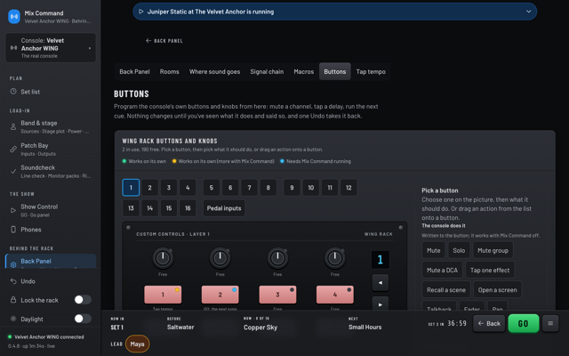
Task: Click the fourth Free knob on the rack
Action: tap(335, 258)
